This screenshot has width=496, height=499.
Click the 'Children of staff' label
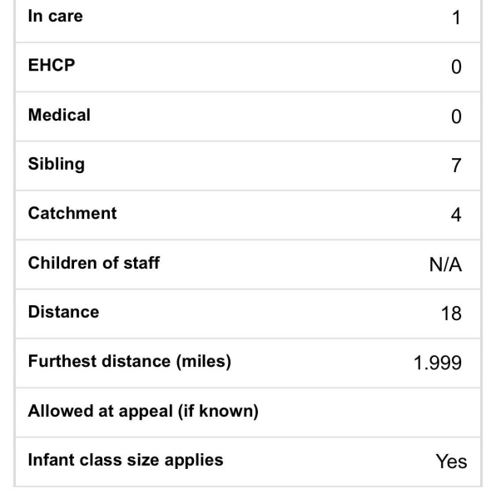coord(94,263)
